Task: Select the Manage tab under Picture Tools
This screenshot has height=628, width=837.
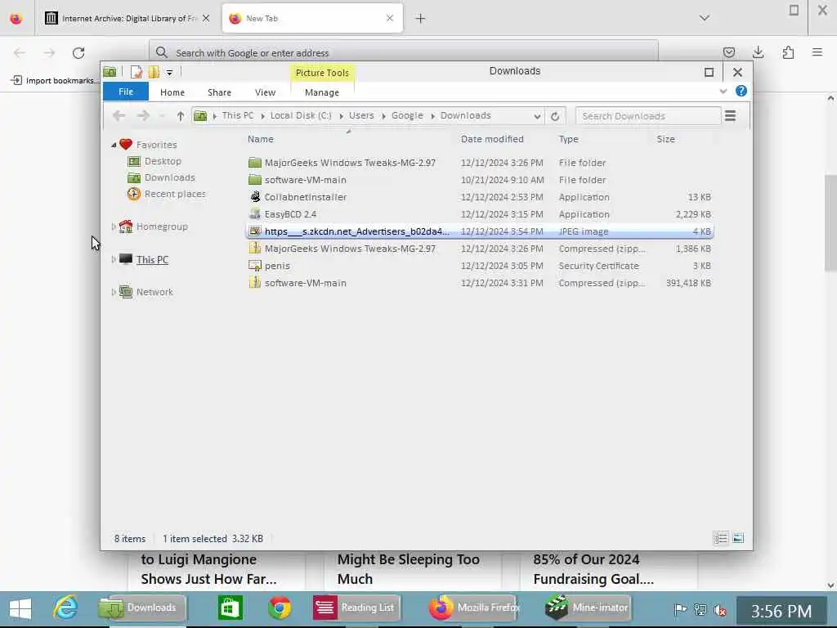Action: pyautogui.click(x=321, y=92)
